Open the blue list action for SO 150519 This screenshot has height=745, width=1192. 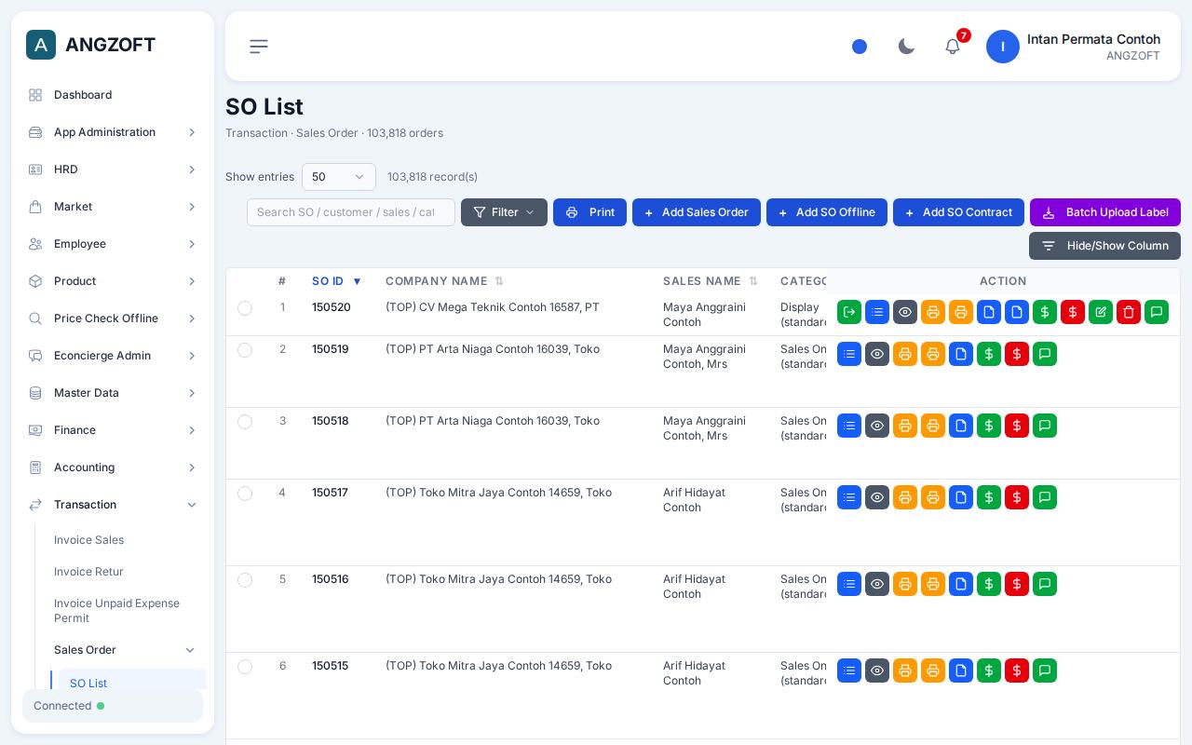[x=849, y=354]
